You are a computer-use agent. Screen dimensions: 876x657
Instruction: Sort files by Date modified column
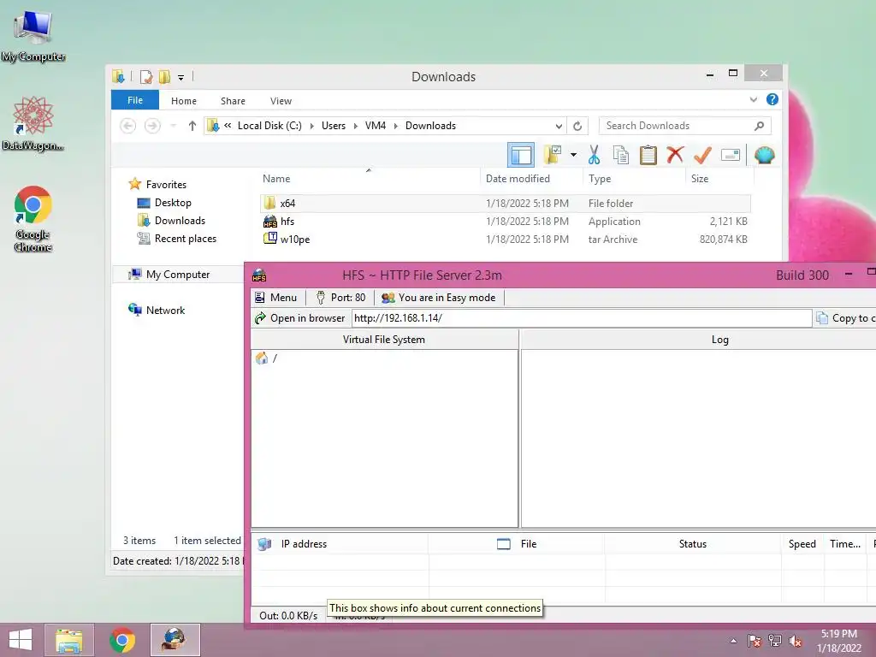point(530,178)
